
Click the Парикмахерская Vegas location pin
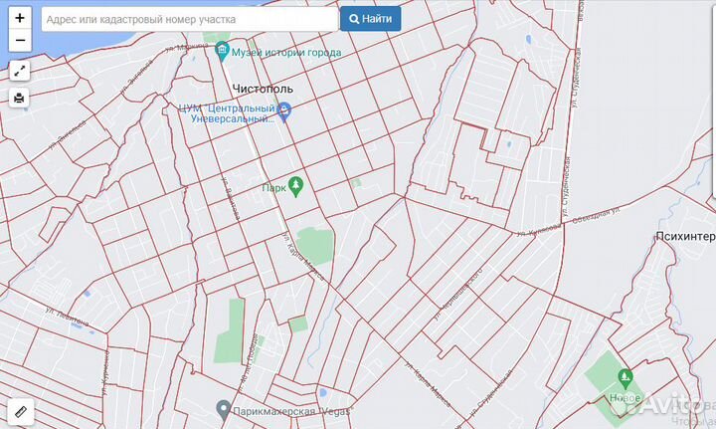[x=224, y=410]
